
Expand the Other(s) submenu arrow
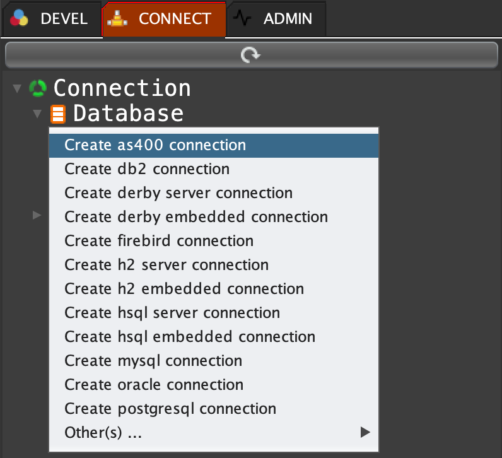click(x=365, y=432)
